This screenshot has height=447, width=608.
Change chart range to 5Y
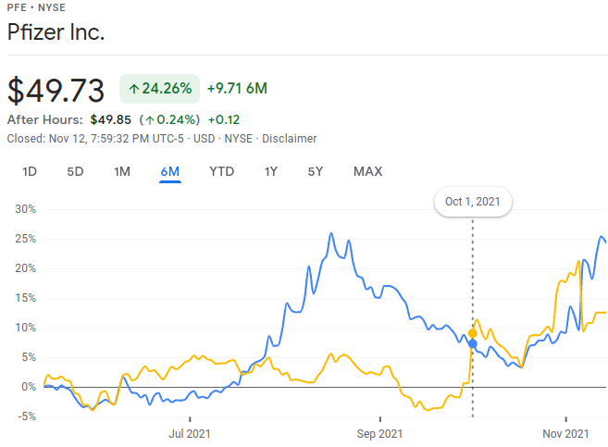click(x=316, y=171)
